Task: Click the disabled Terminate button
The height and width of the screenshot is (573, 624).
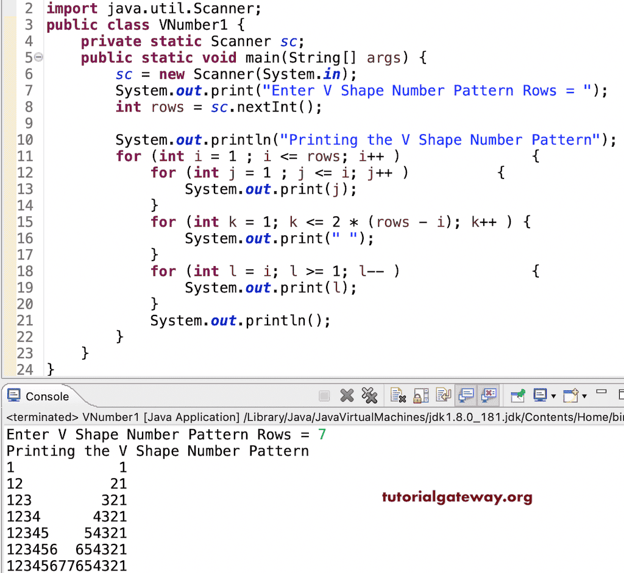Action: [x=323, y=395]
